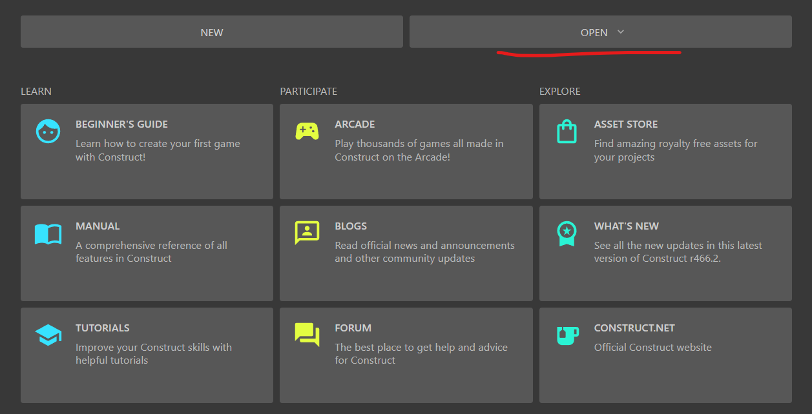Open the MANUAL title link
Image resolution: width=812 pixels, height=414 pixels.
point(98,226)
